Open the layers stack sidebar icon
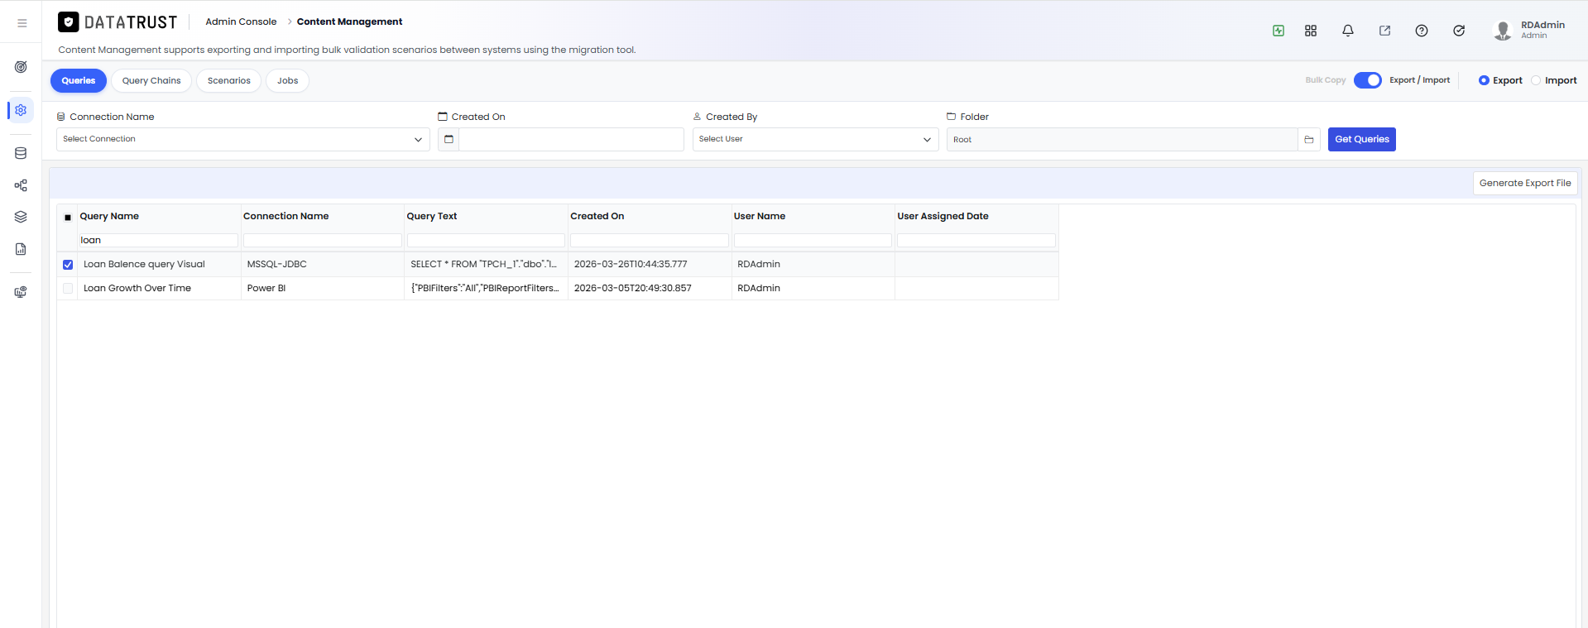 (x=21, y=217)
